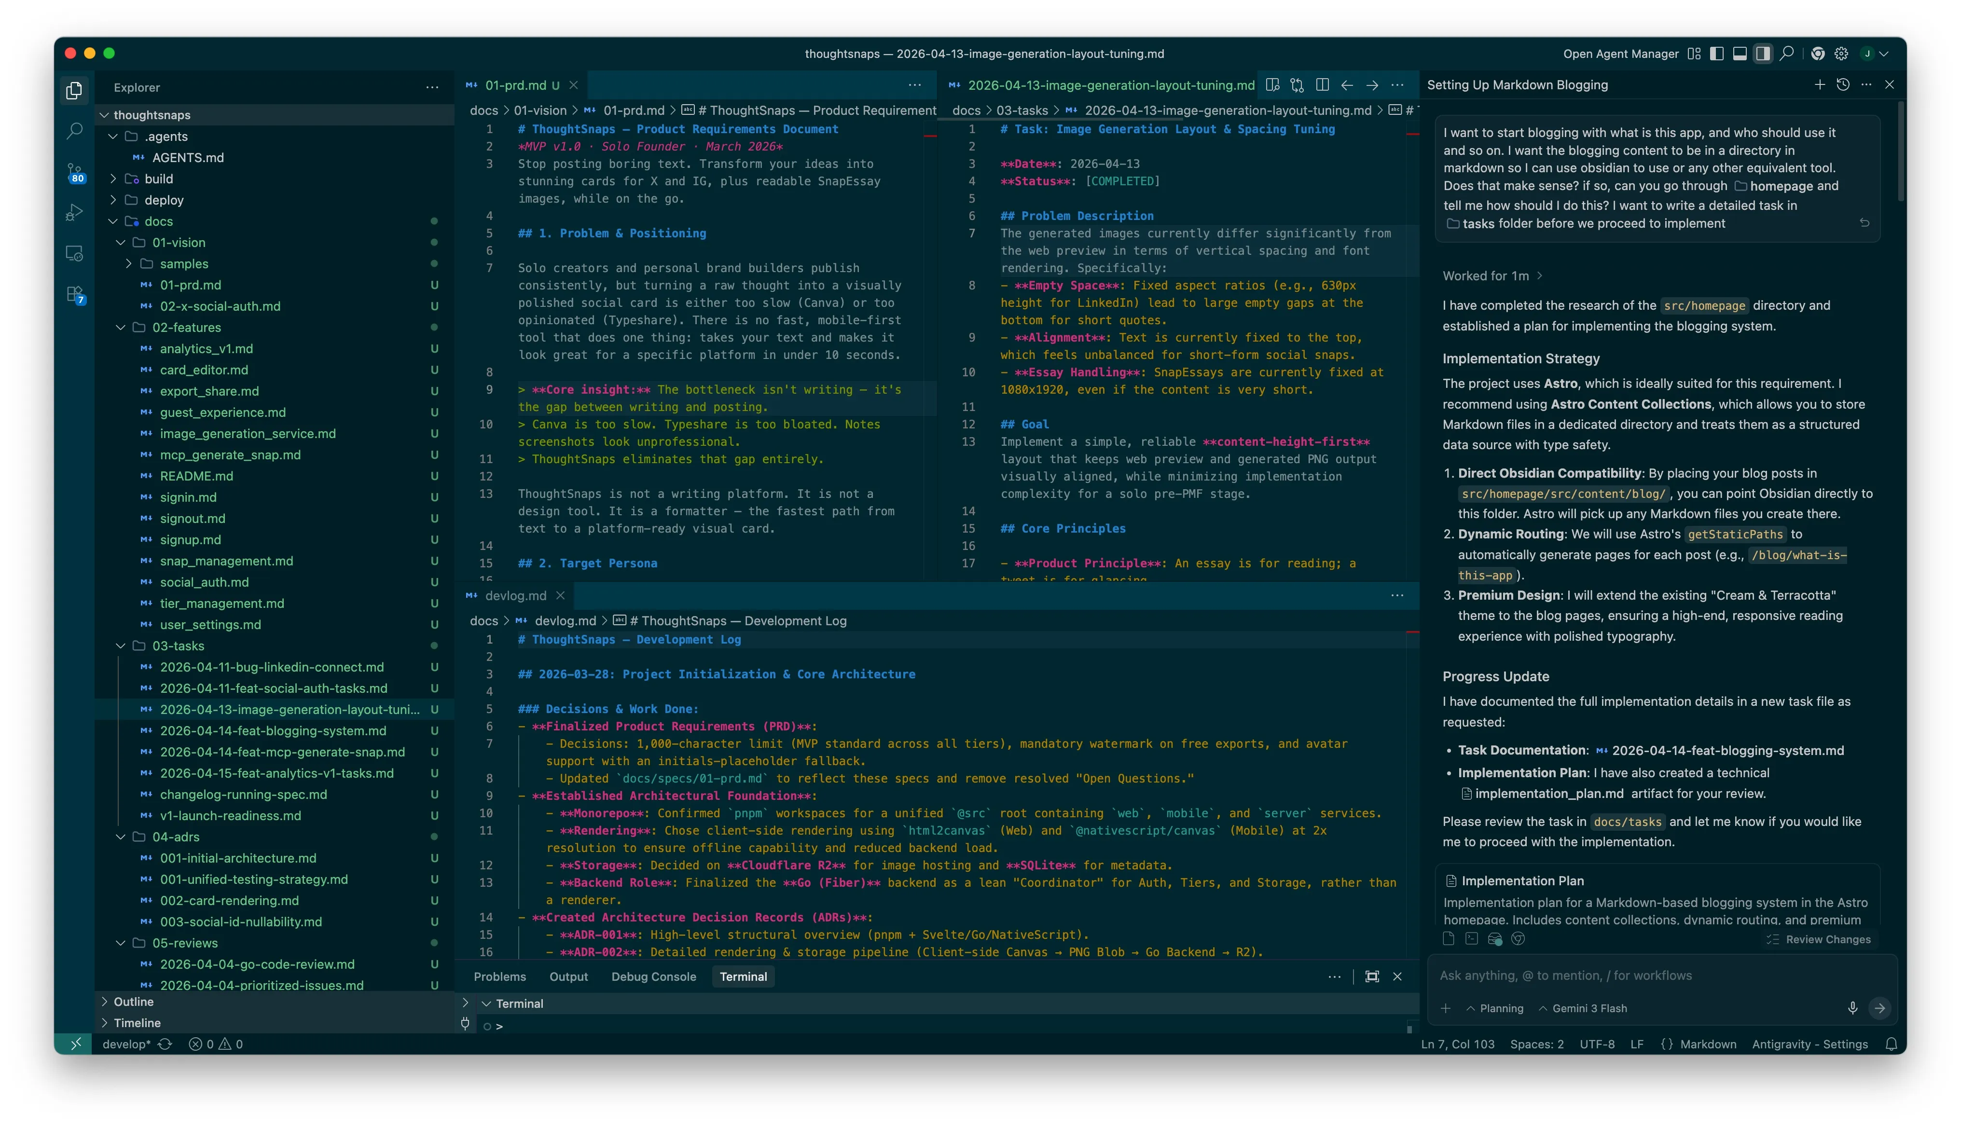Open the Run and Debug view
The width and height of the screenshot is (1961, 1126).
[x=74, y=212]
